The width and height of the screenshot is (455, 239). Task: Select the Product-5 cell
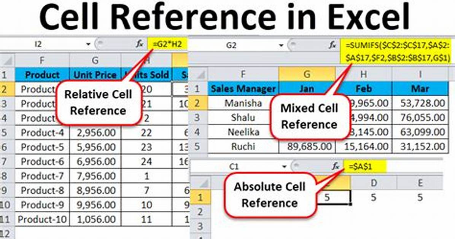coord(42,147)
